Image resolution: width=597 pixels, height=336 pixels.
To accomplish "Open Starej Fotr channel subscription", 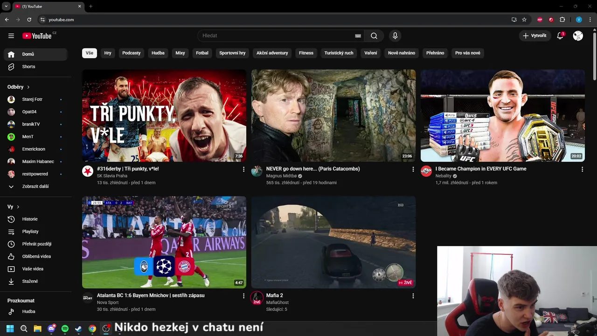I will [35, 99].
